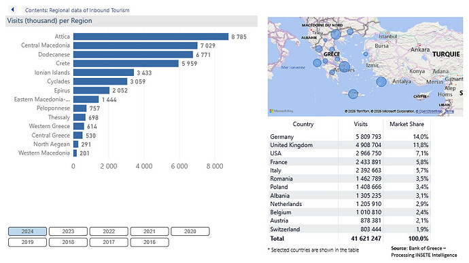Viewport: 469px width, 263px height.
Task: Open the Terms link on the map
Action: click(449, 111)
